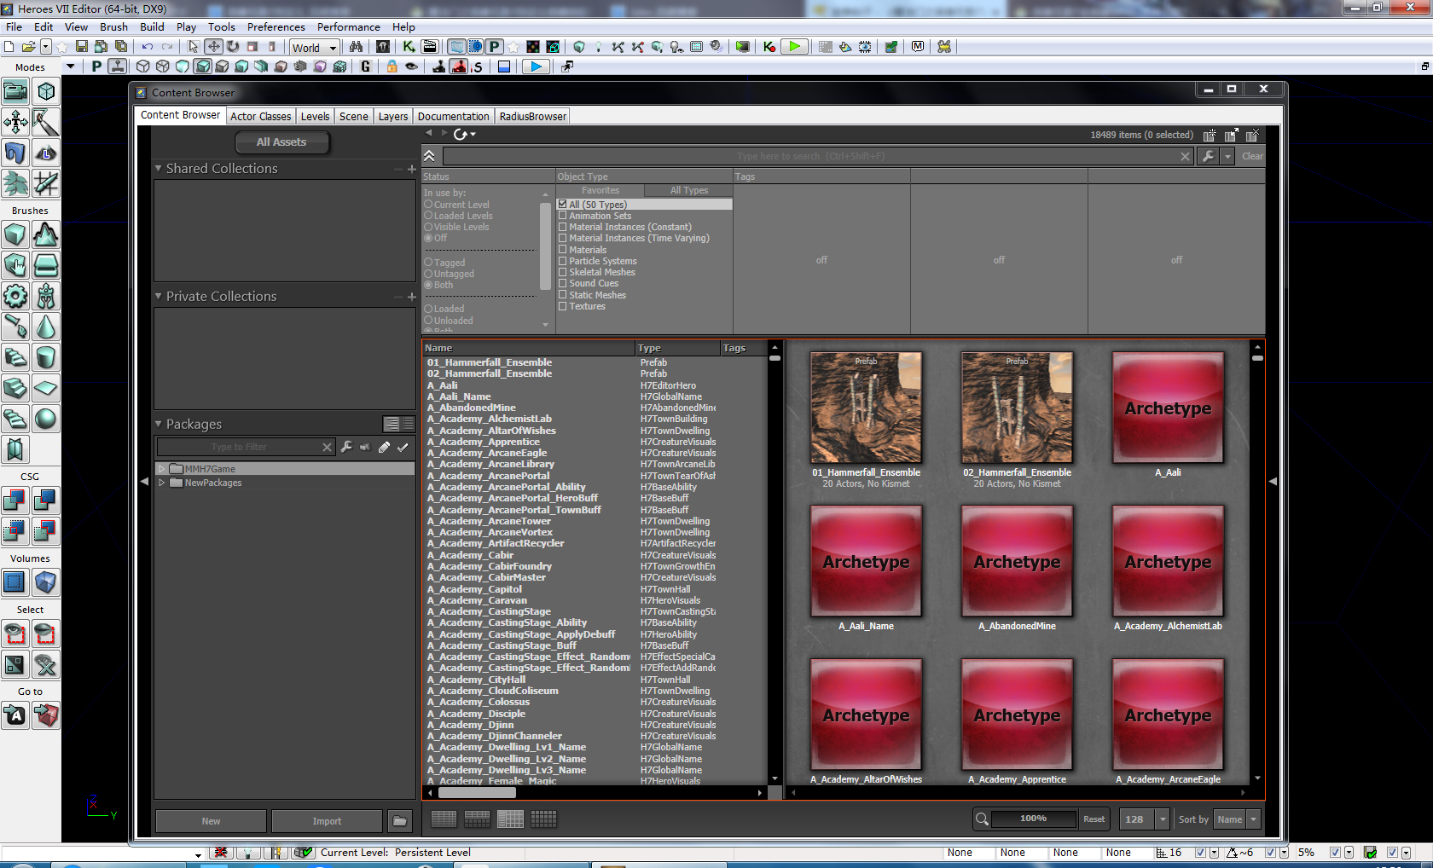This screenshot has width=1433, height=868.
Task: Click the save icon in toolbar
Action: 82,47
